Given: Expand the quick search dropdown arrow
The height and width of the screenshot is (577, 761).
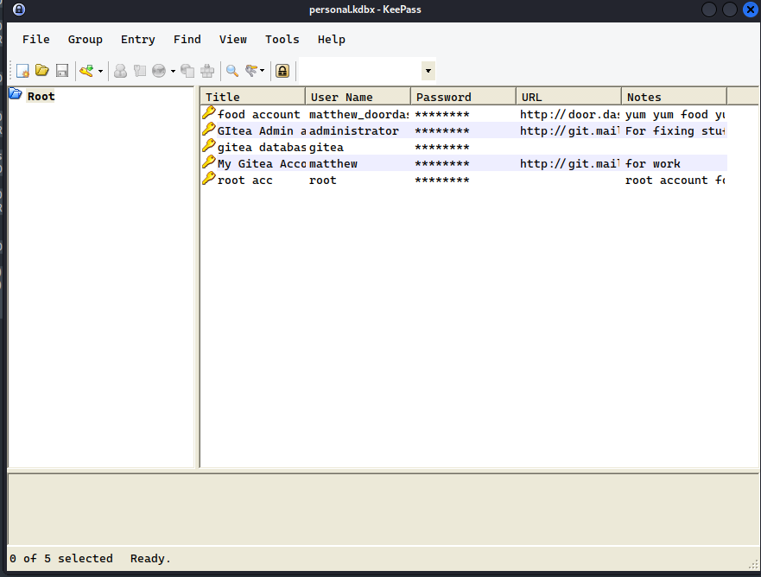Looking at the screenshot, I should point(428,71).
